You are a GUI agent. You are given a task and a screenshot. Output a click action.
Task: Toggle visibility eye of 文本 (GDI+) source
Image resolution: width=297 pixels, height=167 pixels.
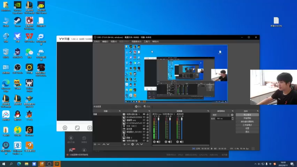[144, 126]
